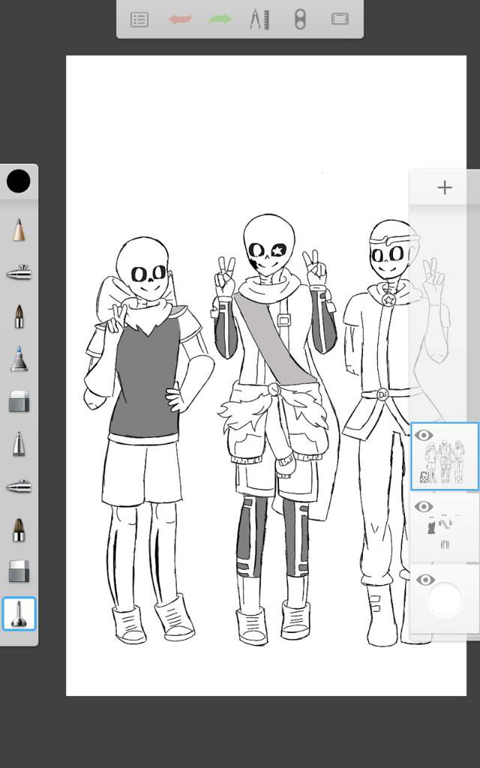Select the dark-tipped marker brush
Screen dimensions: 480x768
click(x=19, y=316)
